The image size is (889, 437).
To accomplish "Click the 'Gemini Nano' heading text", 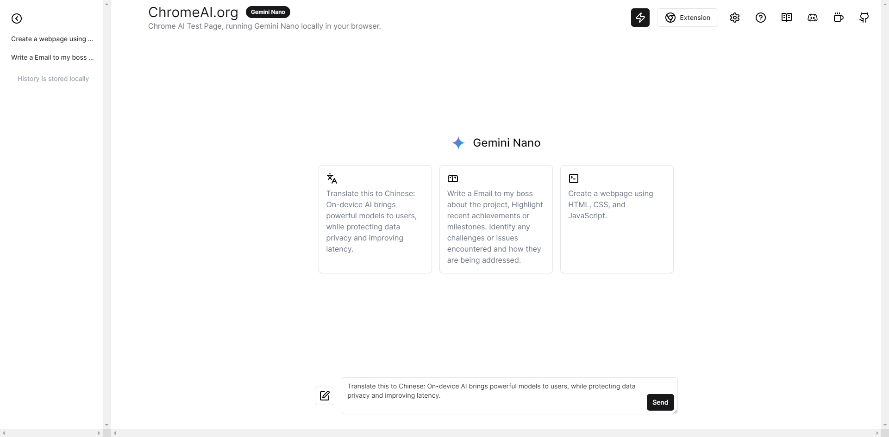I will pos(507,143).
